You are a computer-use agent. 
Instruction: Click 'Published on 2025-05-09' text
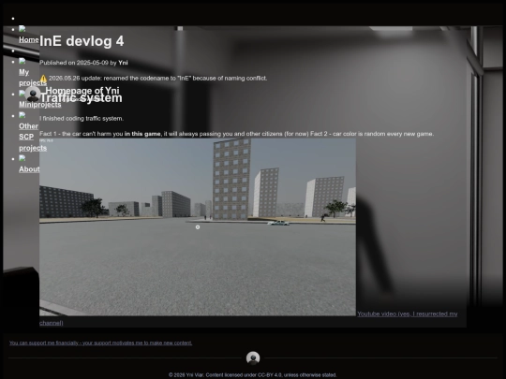click(74, 63)
